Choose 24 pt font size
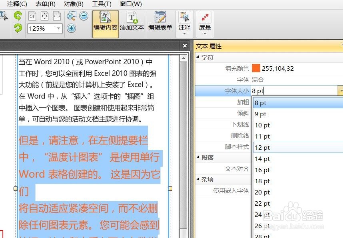Image resolution: width=343 pixels, height=238 pixels. [298, 215]
